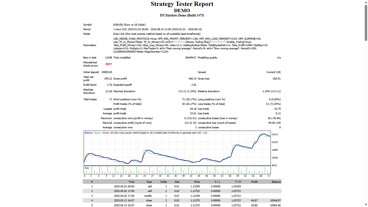Click the vertical scrollbar thumb

pyautogui.click(x=366, y=23)
